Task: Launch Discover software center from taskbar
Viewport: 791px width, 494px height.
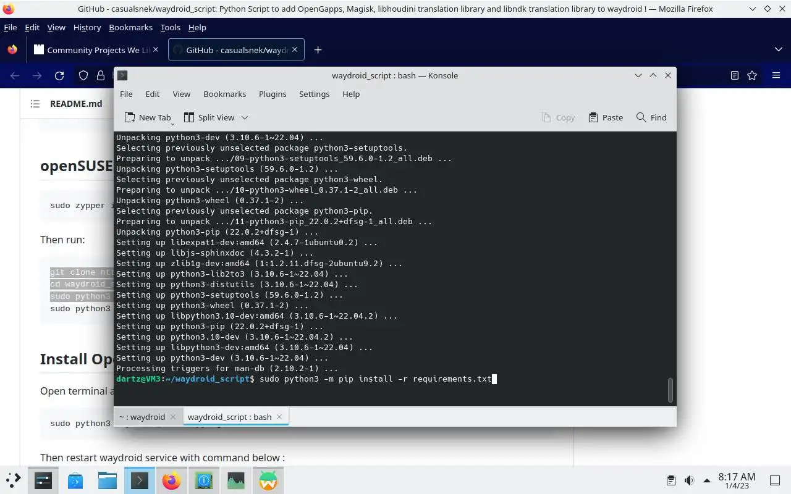Action: 75,480
